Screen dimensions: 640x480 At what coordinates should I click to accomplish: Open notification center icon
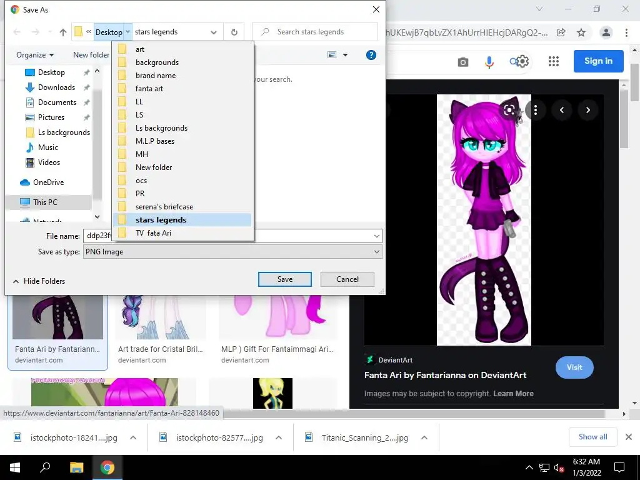coord(619,467)
